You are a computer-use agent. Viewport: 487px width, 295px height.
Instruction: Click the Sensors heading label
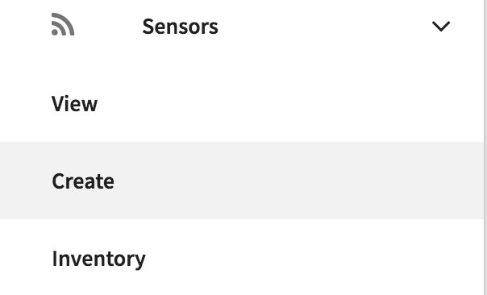pos(180,27)
